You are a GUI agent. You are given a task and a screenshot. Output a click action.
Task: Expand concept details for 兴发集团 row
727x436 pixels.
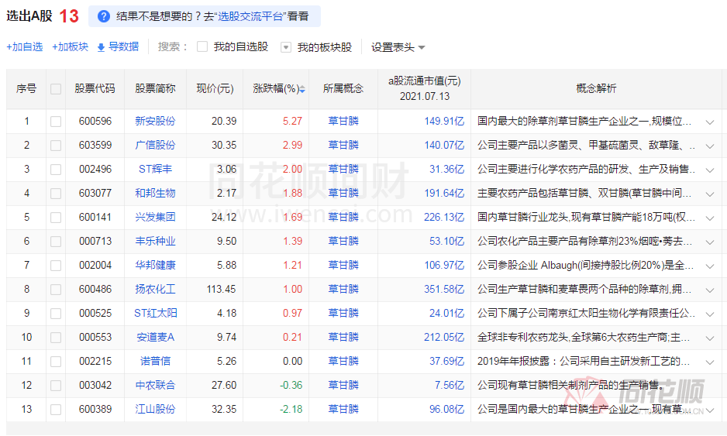tap(710, 218)
